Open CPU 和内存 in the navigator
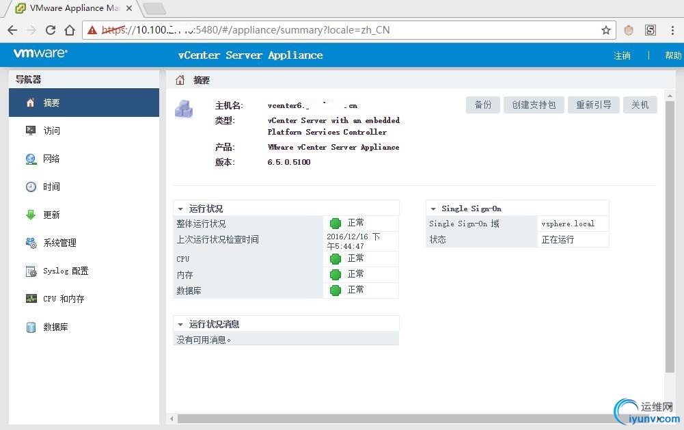 tap(84, 299)
